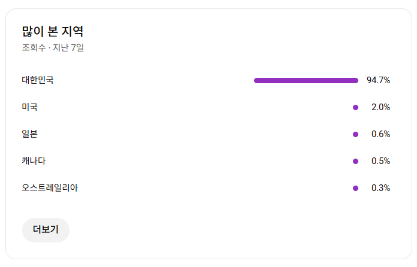Select the 오스트레일리아 region label
Viewport: 417px width, 267px height.
tap(50, 188)
